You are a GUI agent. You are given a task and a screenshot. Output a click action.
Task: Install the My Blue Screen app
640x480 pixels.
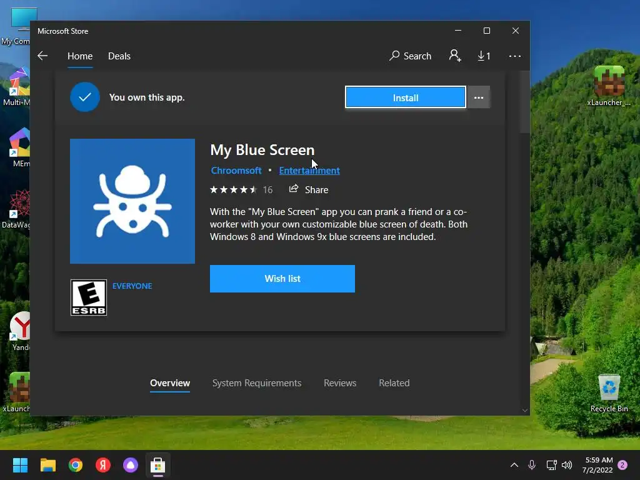click(405, 97)
